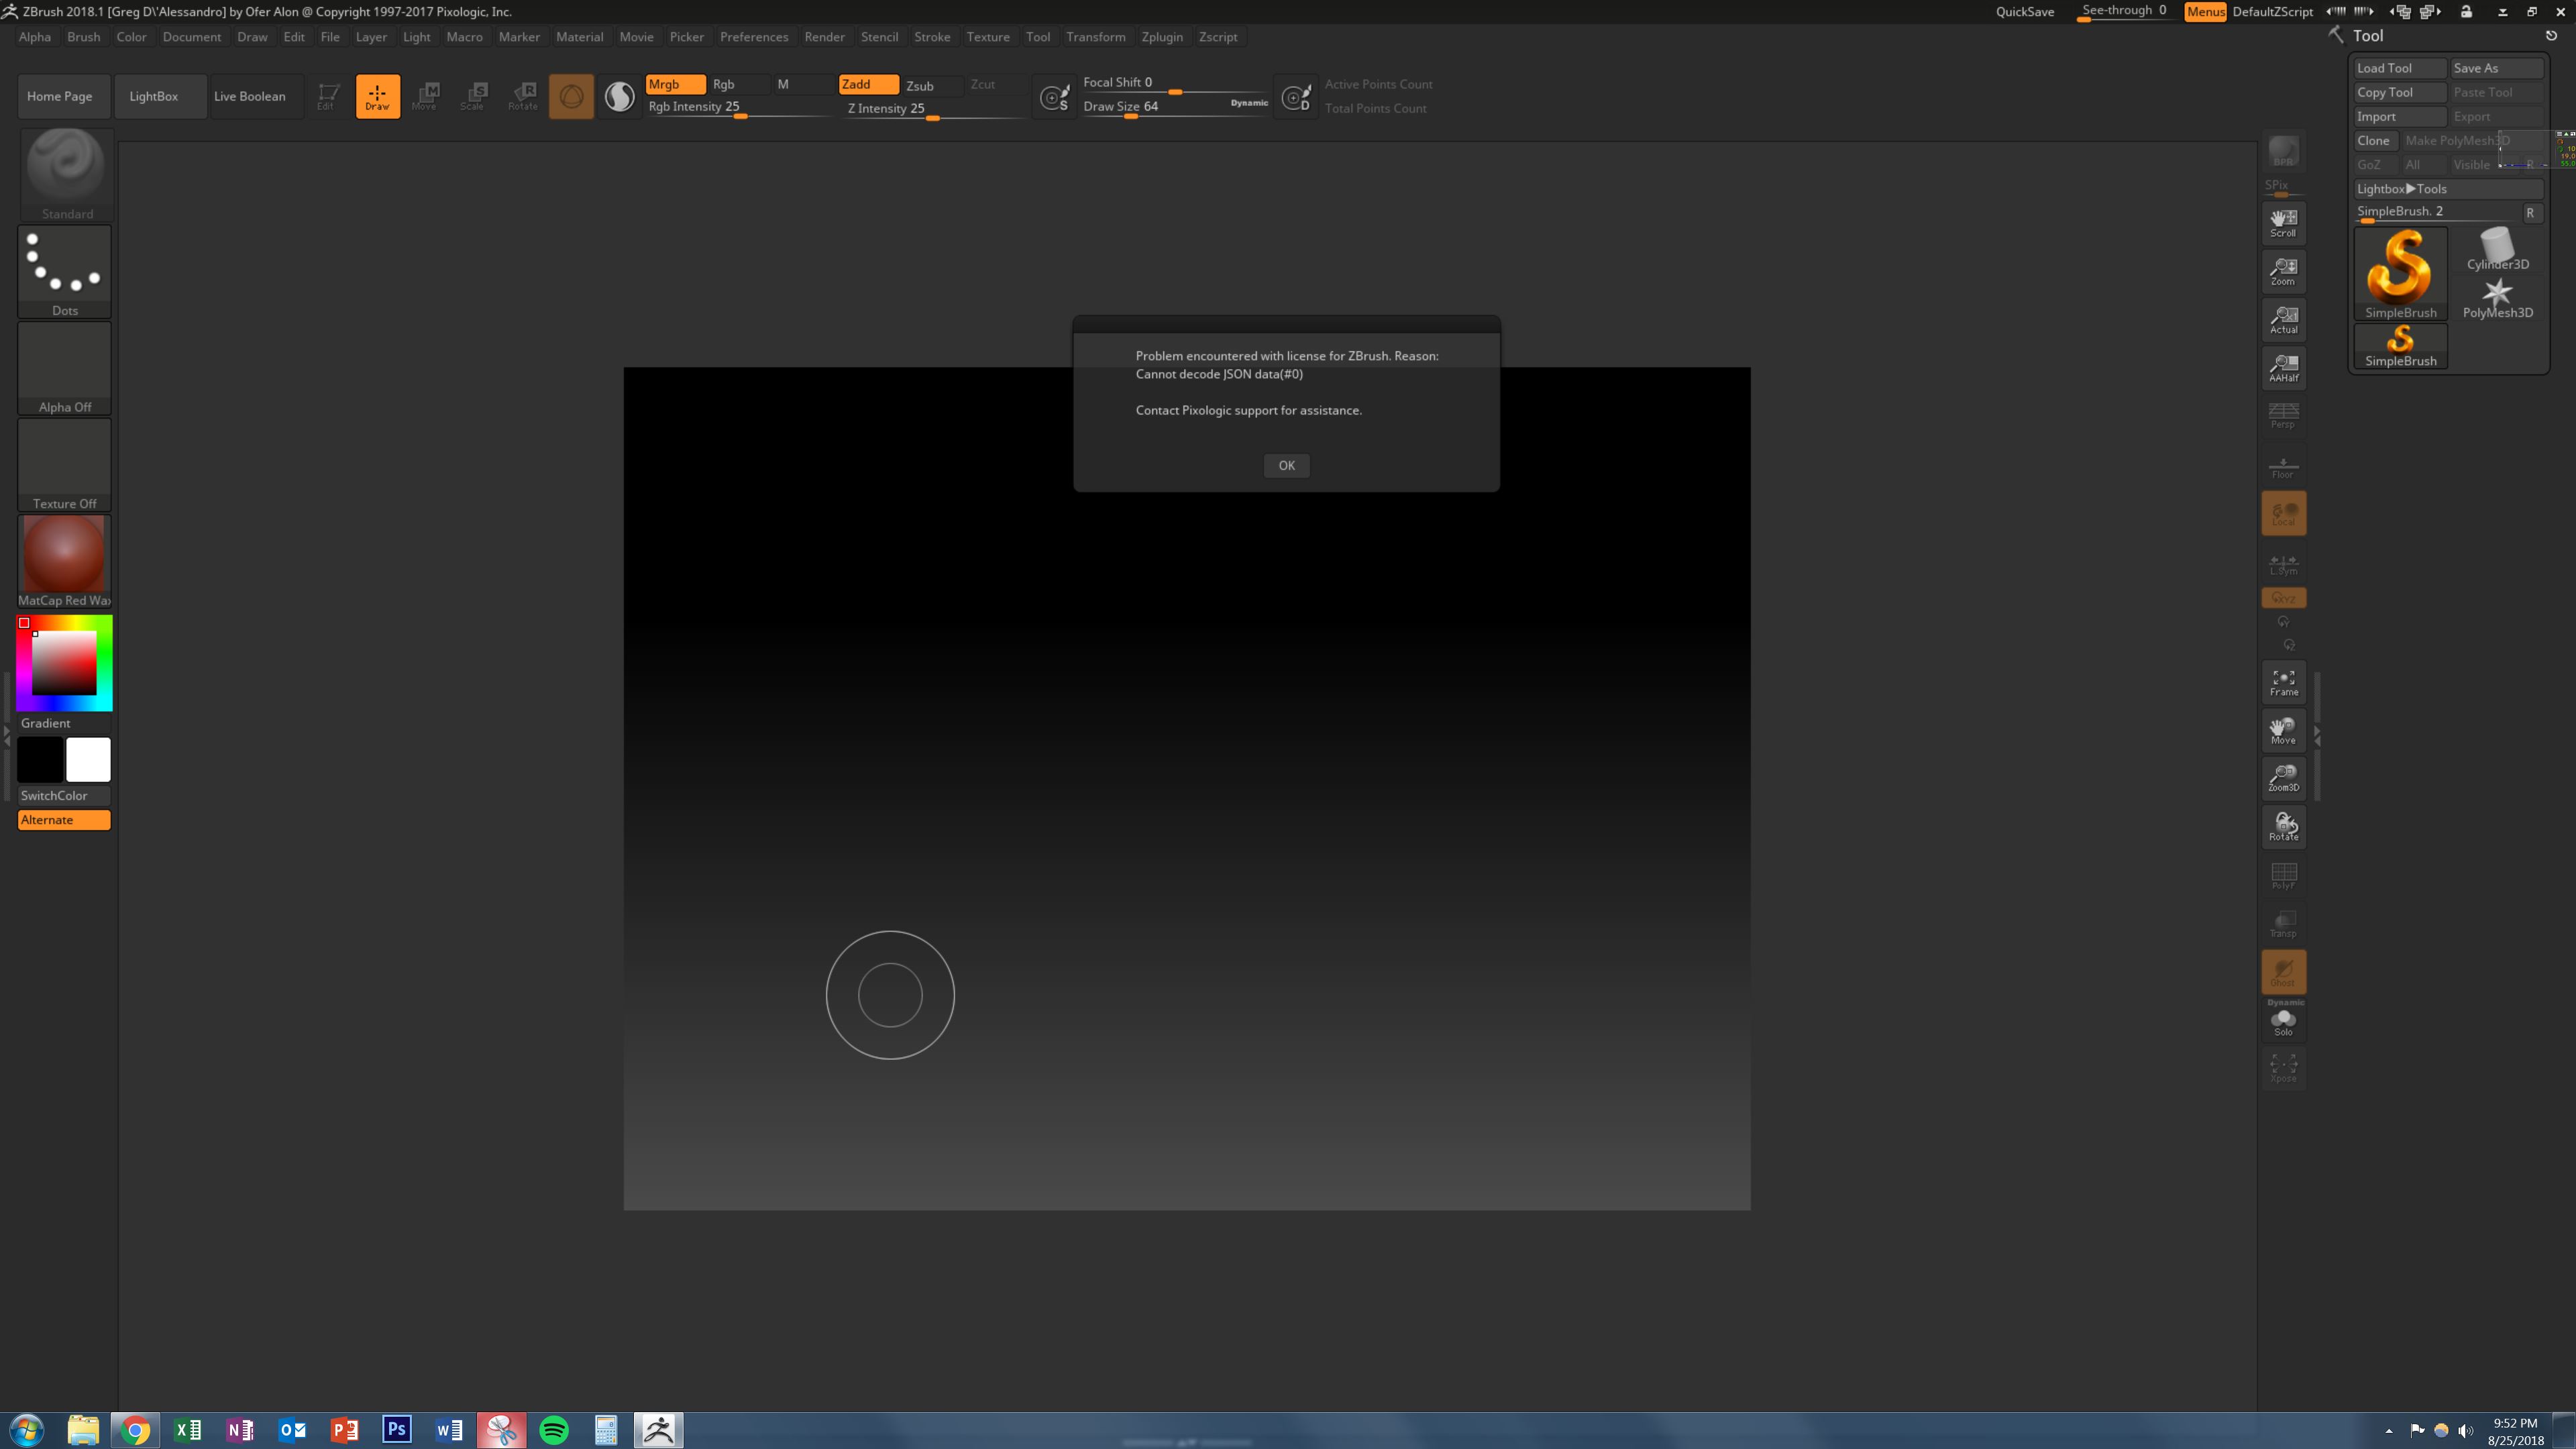Select the large SimpleBrush tool thumbnail
The width and height of the screenshot is (2576, 1449).
[x=2400, y=273]
